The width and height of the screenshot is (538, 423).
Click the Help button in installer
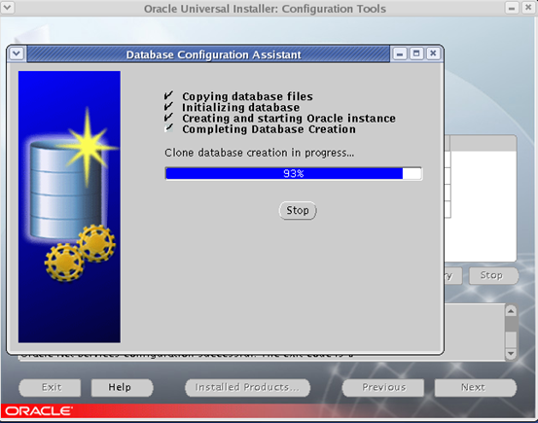point(122,387)
